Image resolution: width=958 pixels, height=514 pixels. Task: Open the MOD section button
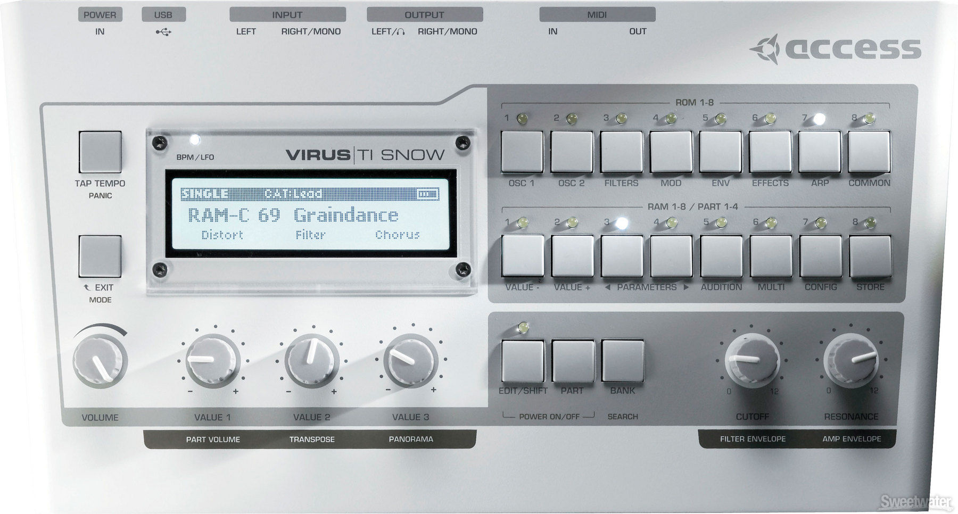[671, 152]
